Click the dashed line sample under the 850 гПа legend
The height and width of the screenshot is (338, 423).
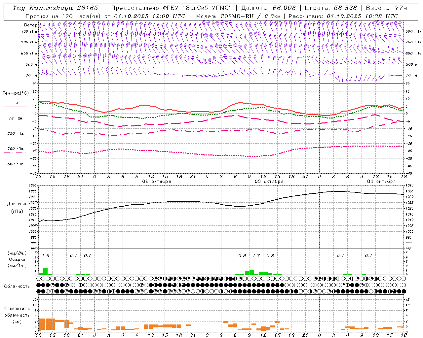(x=15, y=137)
